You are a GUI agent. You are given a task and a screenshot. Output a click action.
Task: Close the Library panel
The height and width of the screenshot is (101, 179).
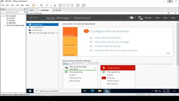(25, 9)
